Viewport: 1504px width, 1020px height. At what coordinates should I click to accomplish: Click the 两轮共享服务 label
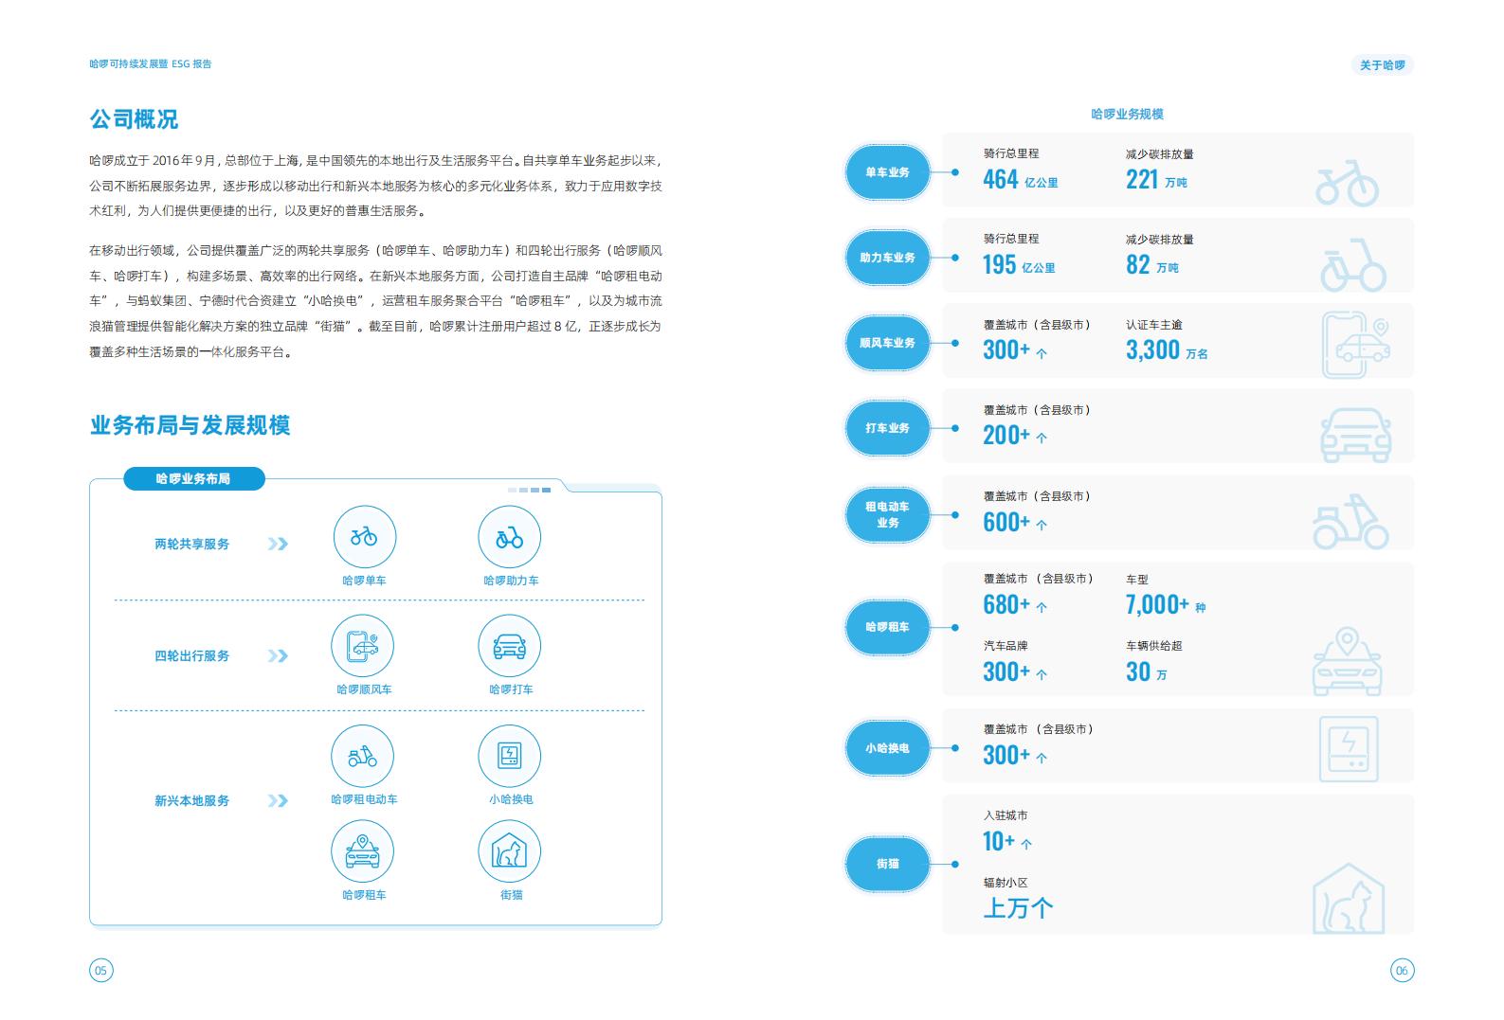click(192, 545)
